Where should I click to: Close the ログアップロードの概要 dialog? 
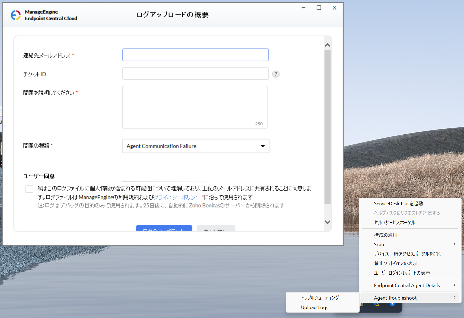tap(335, 8)
